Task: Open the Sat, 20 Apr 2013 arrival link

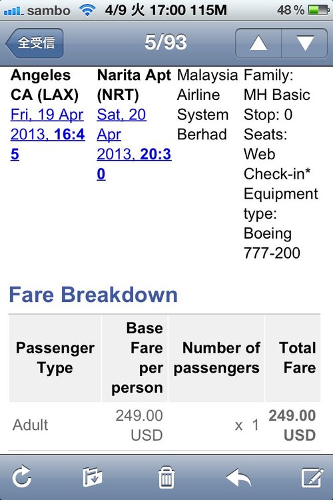Action: (x=134, y=144)
